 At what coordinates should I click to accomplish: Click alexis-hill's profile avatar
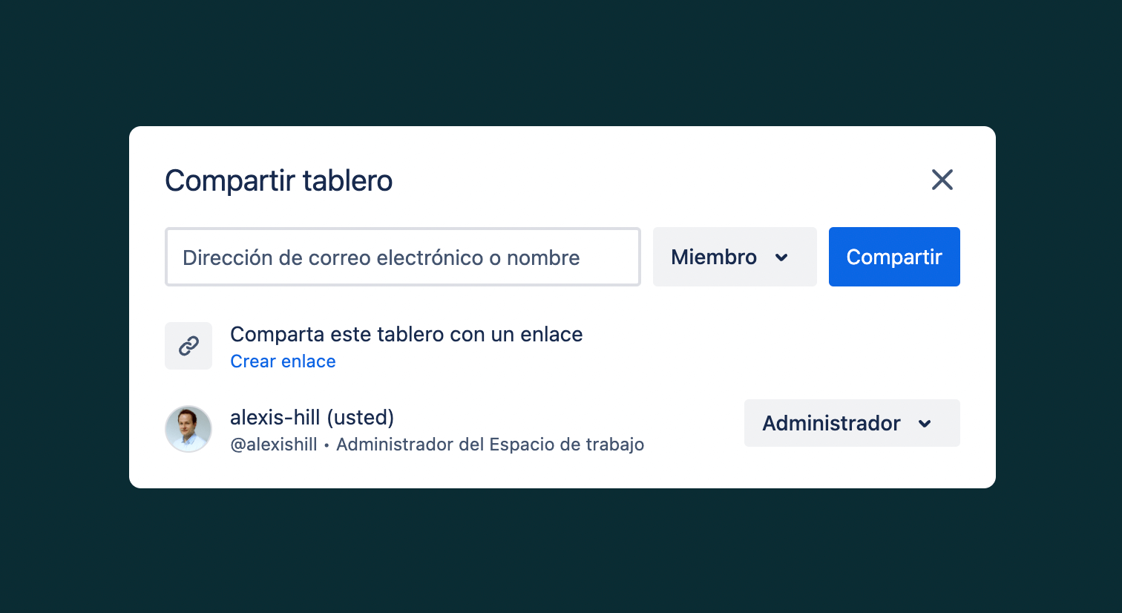click(x=188, y=429)
